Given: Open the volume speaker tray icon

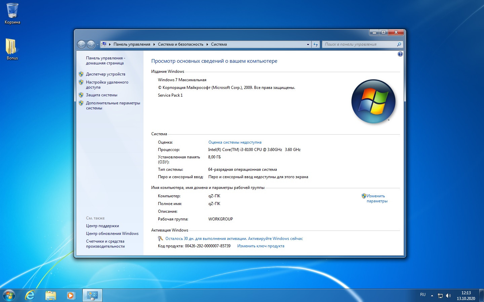Looking at the screenshot, I should [448, 296].
